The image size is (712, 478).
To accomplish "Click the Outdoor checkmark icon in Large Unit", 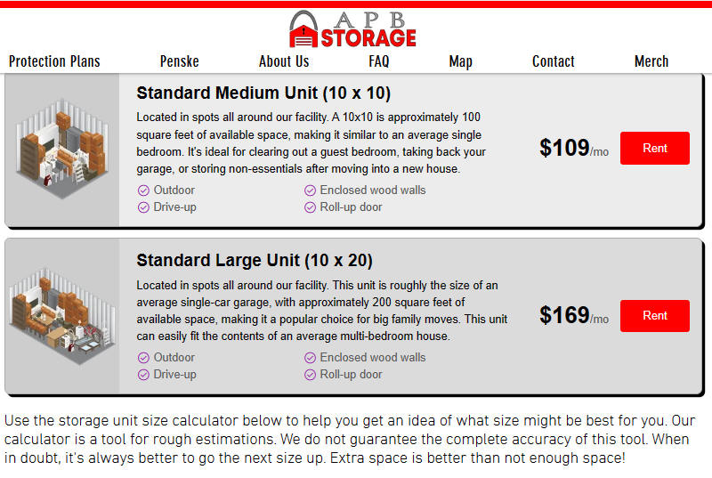I will click(143, 358).
